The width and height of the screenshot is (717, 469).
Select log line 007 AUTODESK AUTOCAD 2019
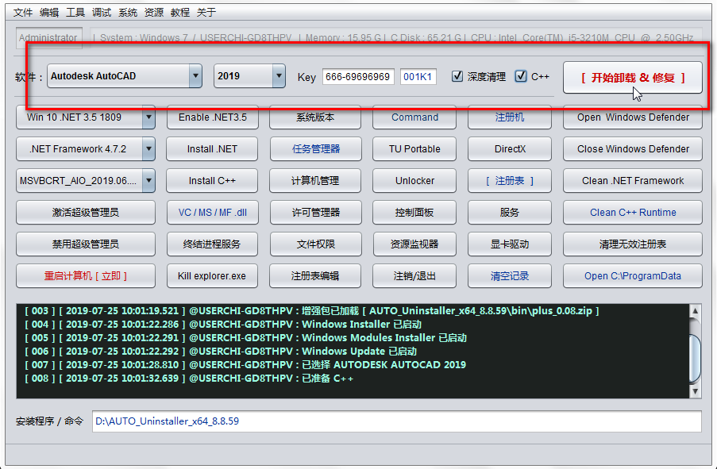[x=245, y=365]
